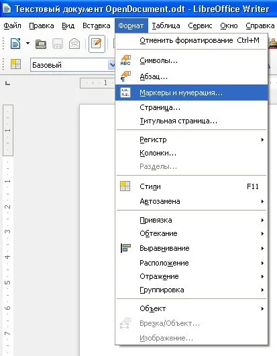Expand the Базовый paragraph style dropdown arrow
The image size is (277, 356).
112,65
